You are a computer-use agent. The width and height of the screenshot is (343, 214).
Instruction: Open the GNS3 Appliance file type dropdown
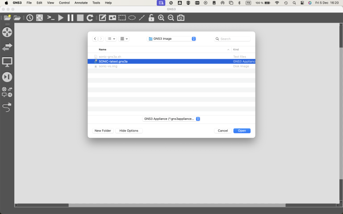point(171,119)
